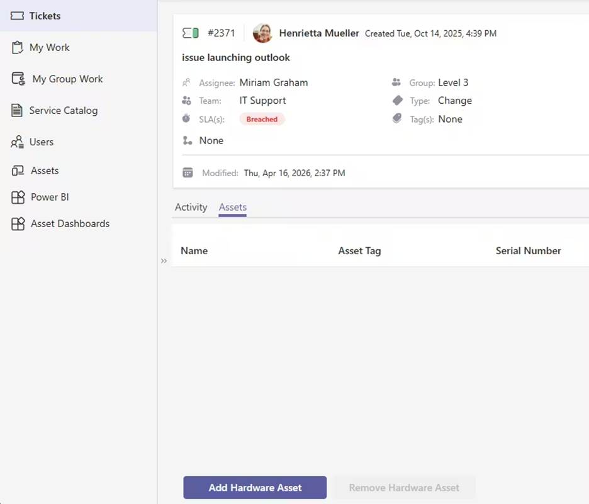Click the My Work clipboard icon
589x504 pixels.
(18, 47)
